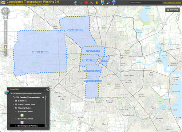Click the zoom out circle below slider
The width and height of the screenshot is (182, 132).
click(5, 43)
